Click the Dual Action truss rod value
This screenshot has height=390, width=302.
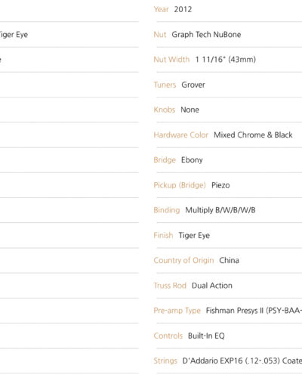coord(212,286)
